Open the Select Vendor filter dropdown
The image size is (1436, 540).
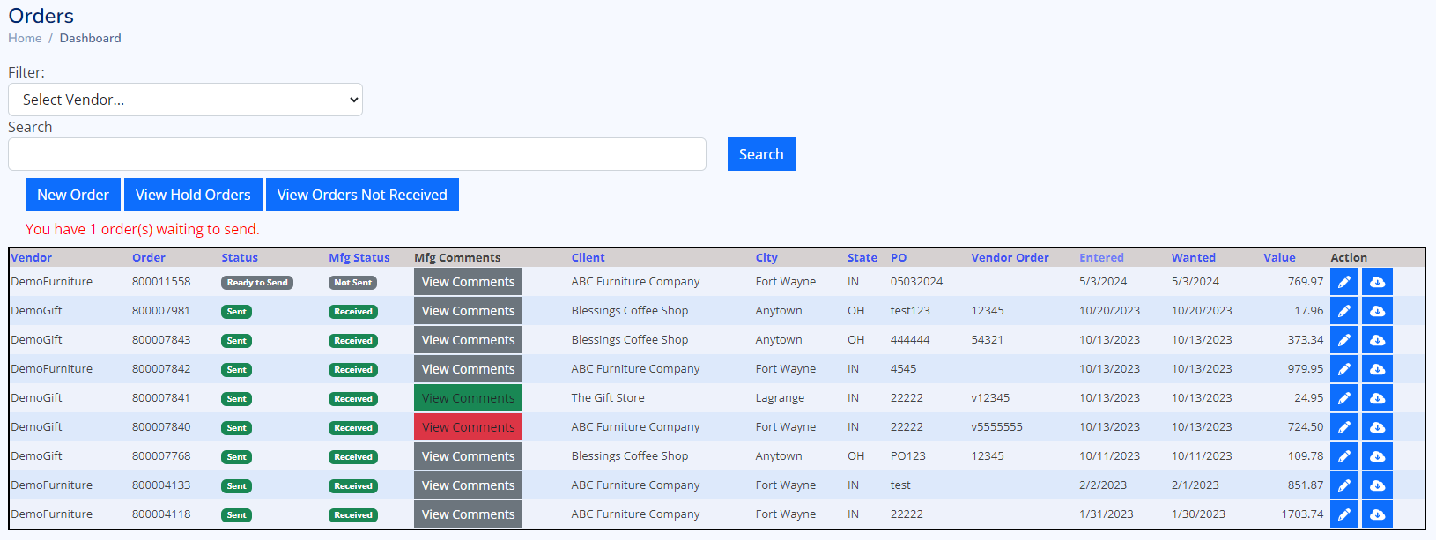click(x=185, y=100)
